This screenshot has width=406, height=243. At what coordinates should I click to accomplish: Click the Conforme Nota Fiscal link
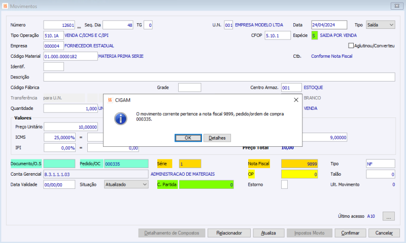coord(332,56)
